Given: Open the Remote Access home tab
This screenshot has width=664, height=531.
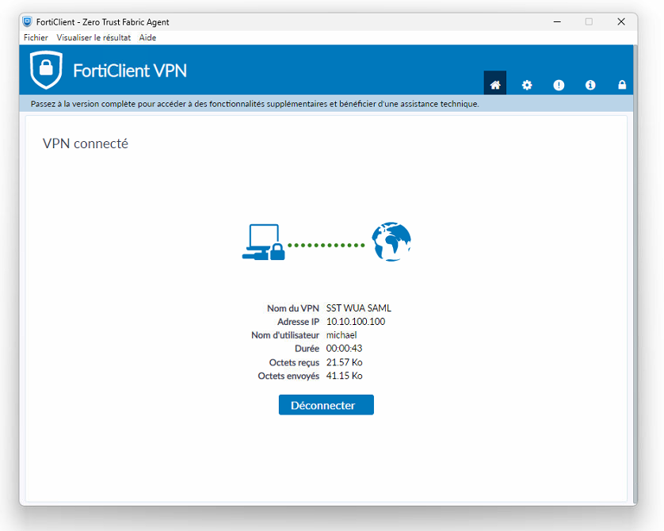Looking at the screenshot, I should pos(495,84).
